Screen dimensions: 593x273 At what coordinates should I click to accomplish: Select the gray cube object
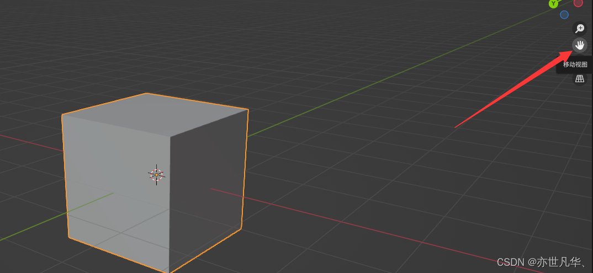155,183
